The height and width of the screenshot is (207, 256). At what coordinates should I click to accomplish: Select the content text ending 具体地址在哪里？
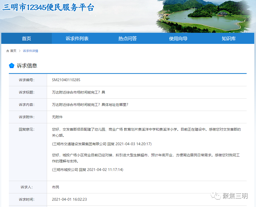click(x=90, y=105)
